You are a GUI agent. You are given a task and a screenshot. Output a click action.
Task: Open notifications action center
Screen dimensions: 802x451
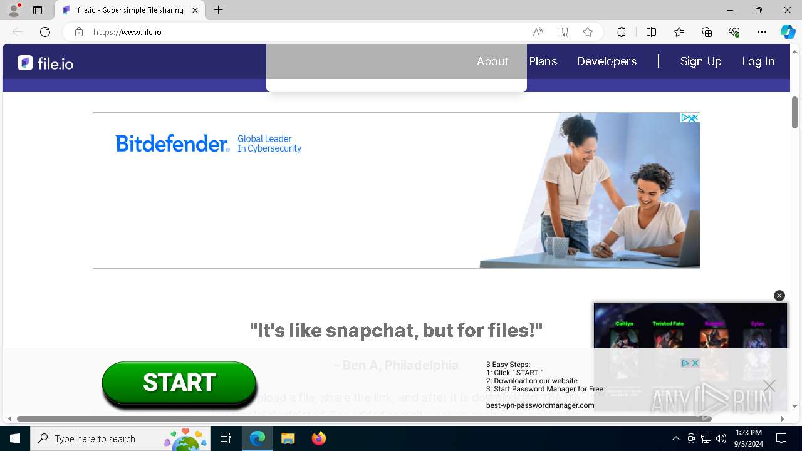pos(781,438)
